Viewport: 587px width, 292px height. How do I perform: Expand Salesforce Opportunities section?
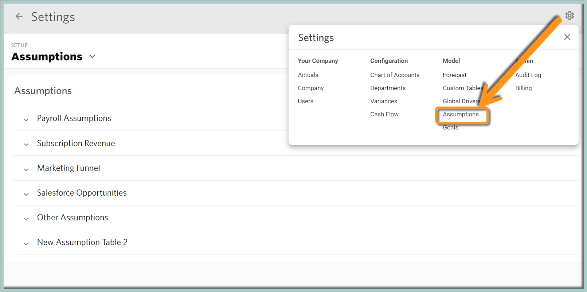click(26, 194)
